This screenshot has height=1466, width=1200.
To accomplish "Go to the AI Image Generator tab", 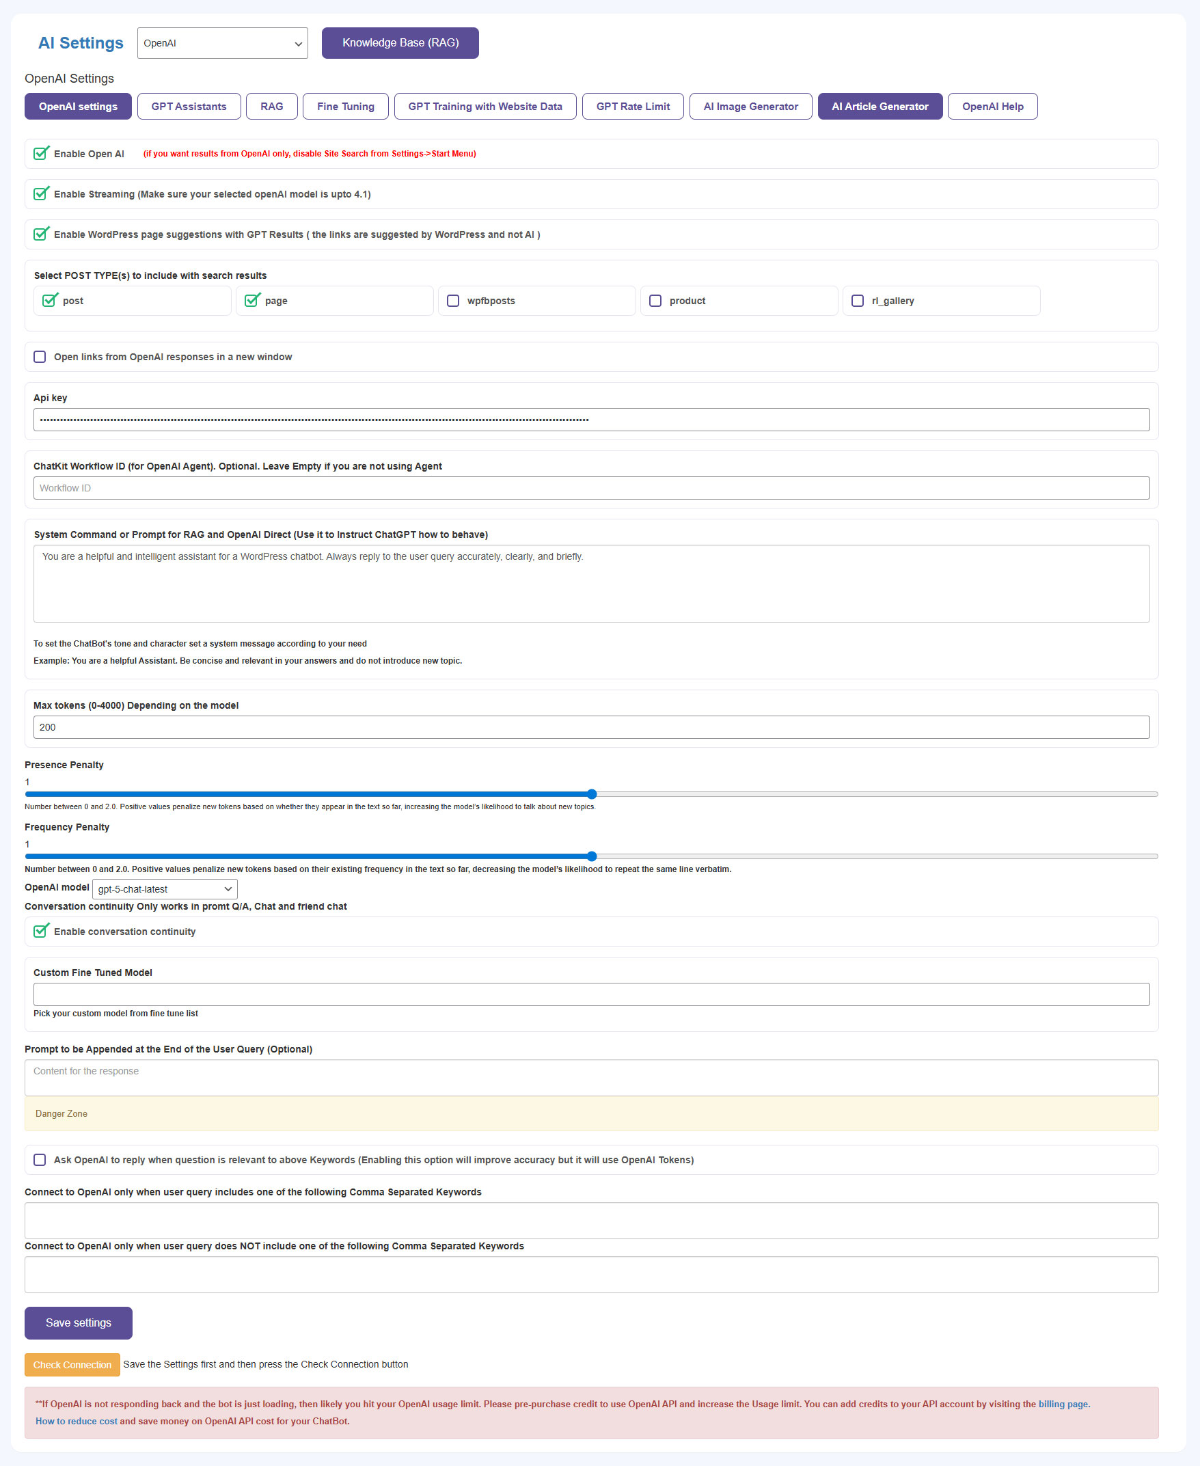I will [750, 107].
